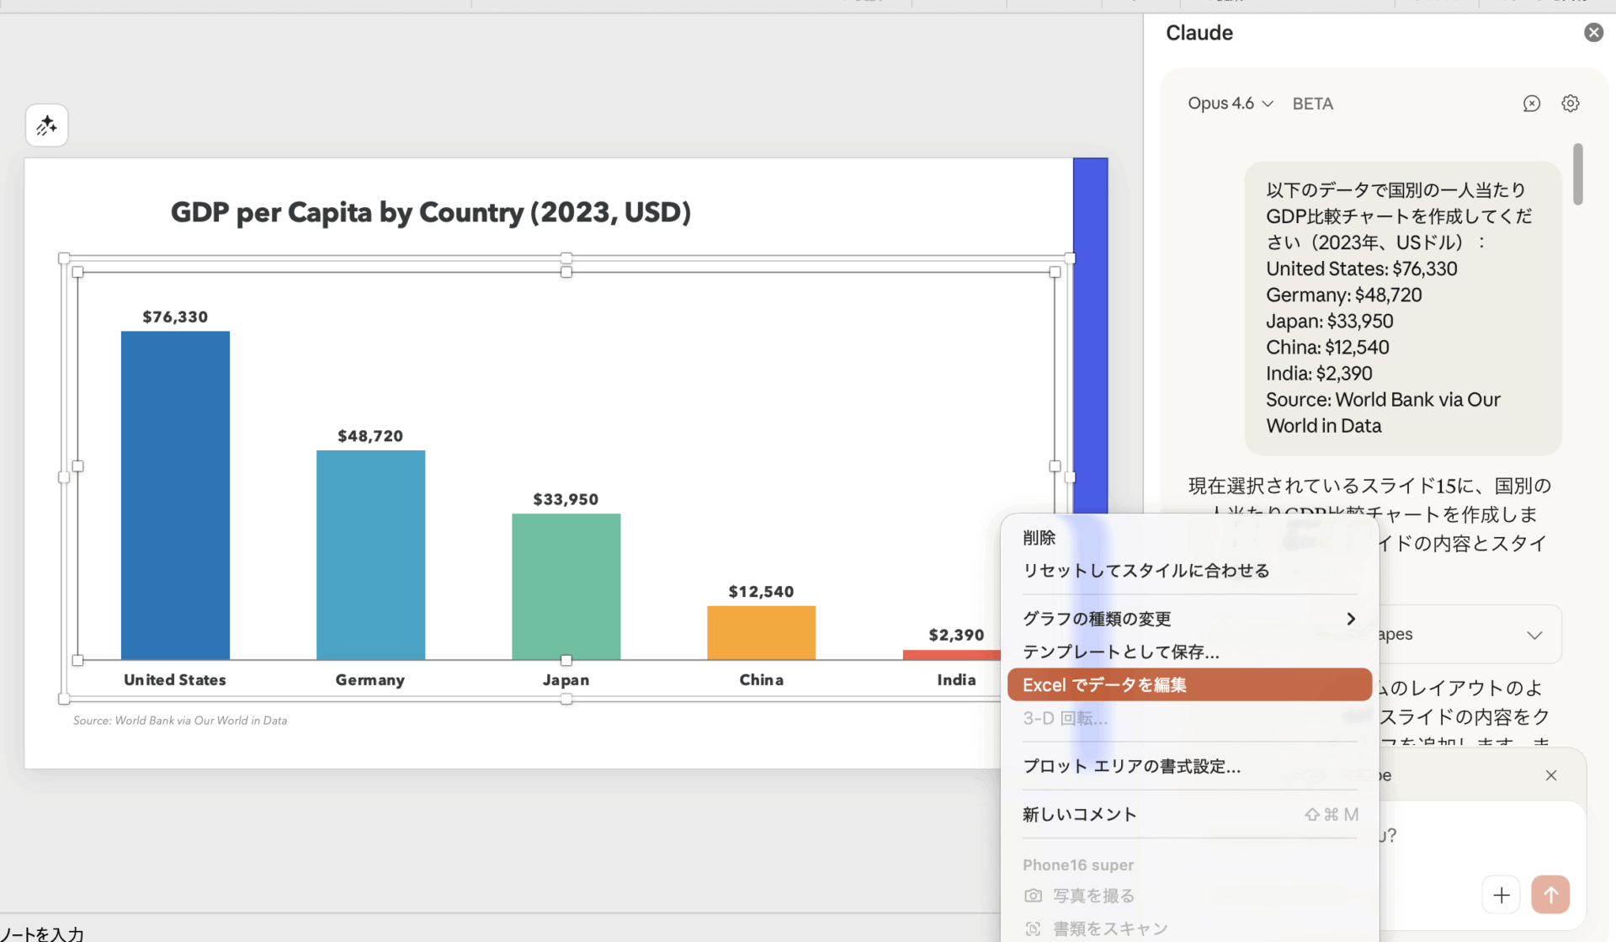Select the 書類をスキャン scan icon
Viewport: 1616px width, 942px height.
click(1033, 928)
